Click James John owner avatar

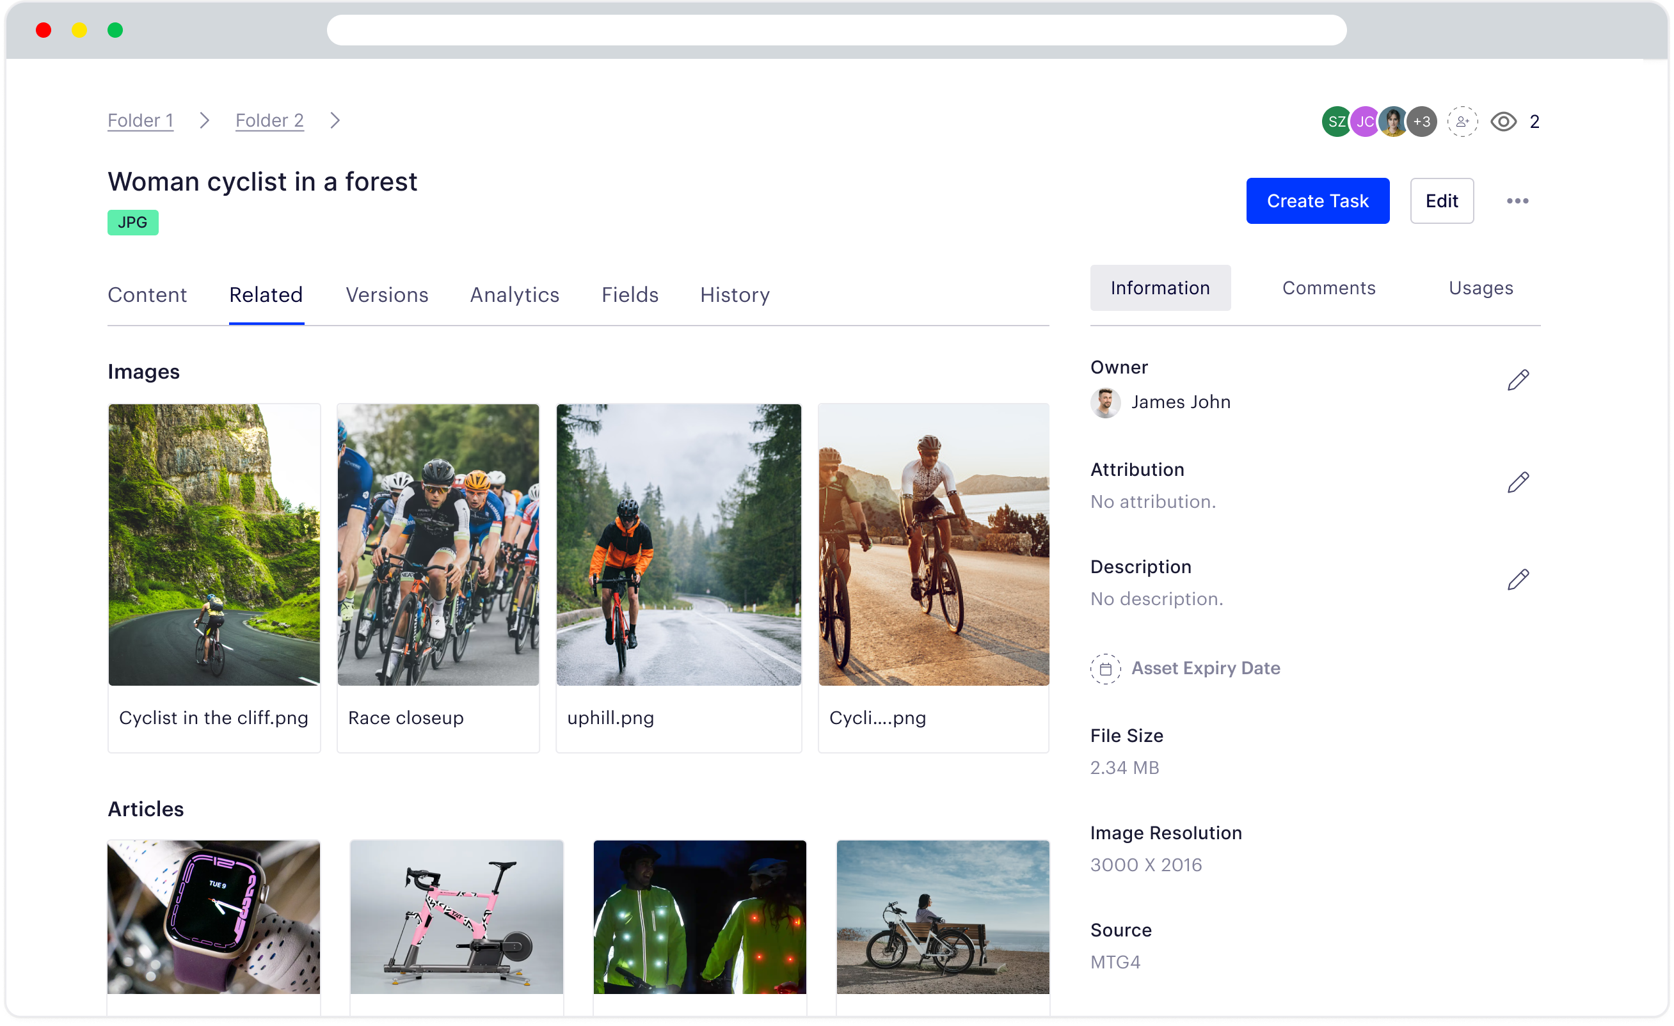coord(1105,402)
